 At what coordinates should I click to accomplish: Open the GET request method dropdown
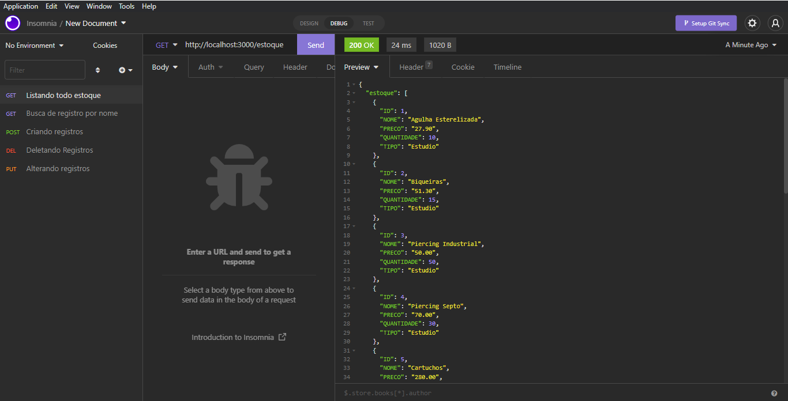pyautogui.click(x=166, y=44)
